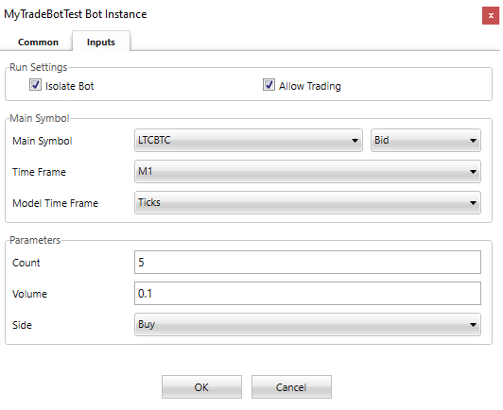Click the arrow on the Side dropdown
Screen dimensions: 503x410
pyautogui.click(x=473, y=325)
